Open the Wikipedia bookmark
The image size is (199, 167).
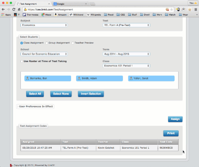pos(94,15)
